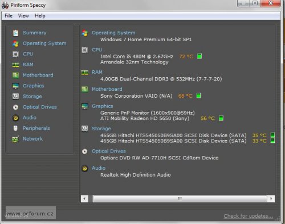
Task: Click the green motherboard temperature indicator
Action: pos(198,95)
